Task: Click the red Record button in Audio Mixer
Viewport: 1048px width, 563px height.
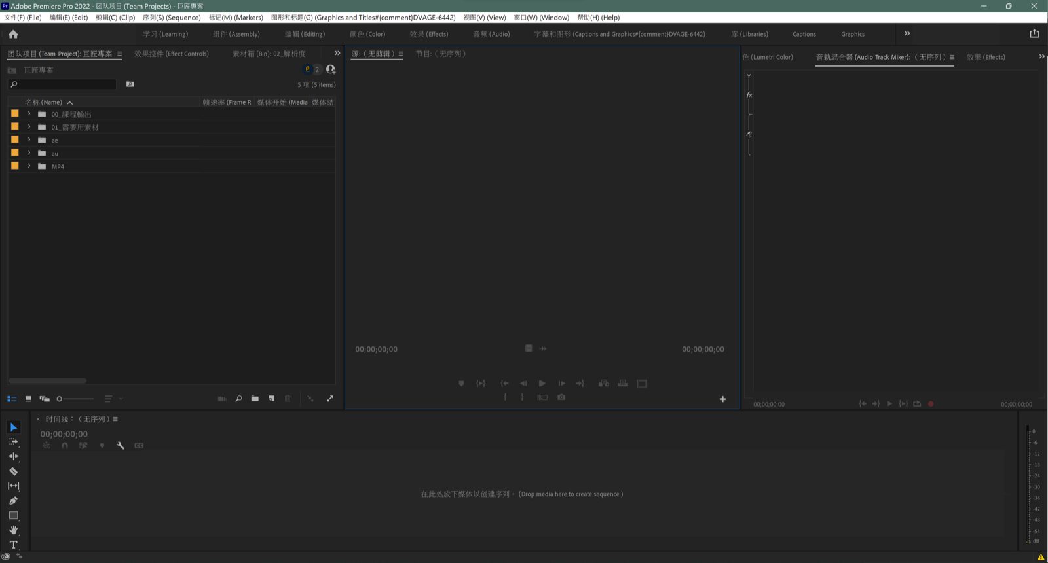Action: pos(931,404)
